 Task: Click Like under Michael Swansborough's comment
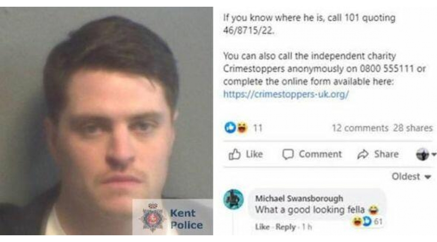[262, 227]
